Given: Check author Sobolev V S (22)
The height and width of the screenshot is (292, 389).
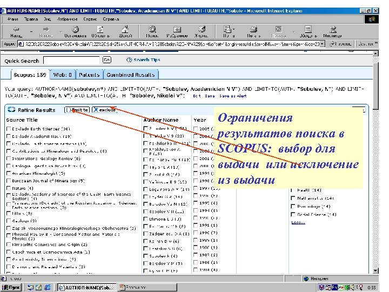Looking at the screenshot, I should 146,136.
